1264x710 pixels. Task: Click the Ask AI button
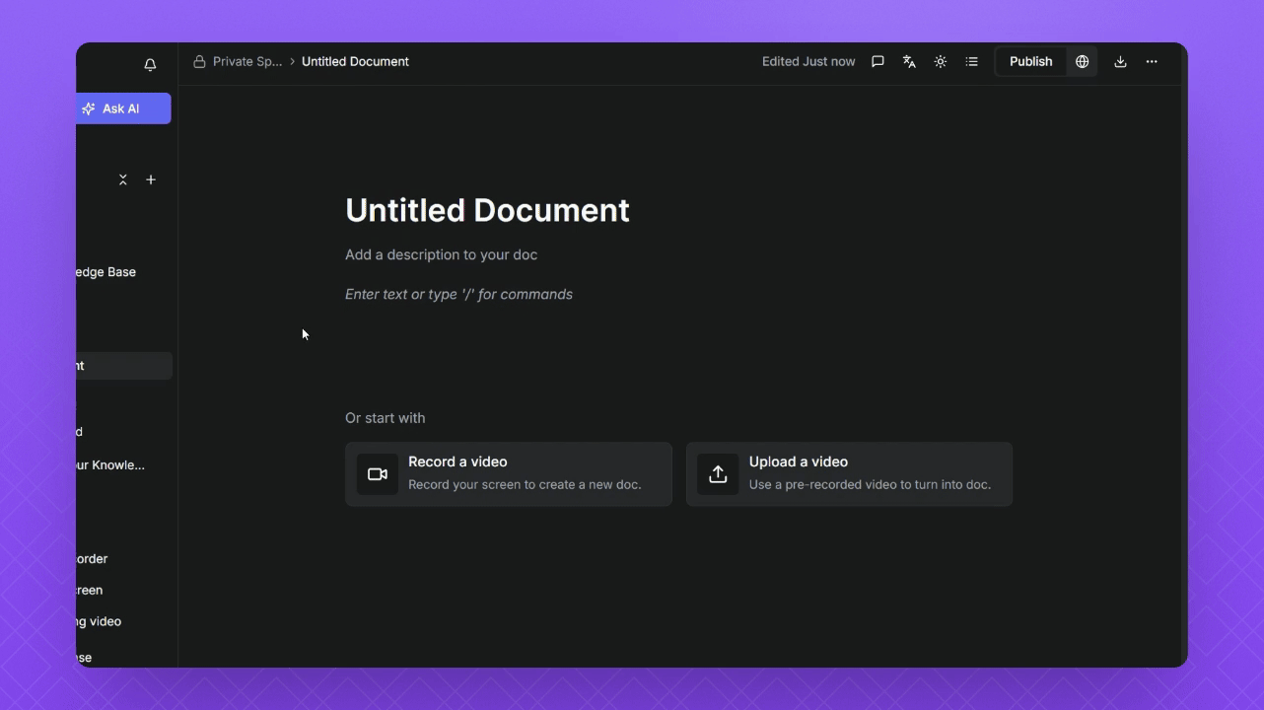click(122, 108)
